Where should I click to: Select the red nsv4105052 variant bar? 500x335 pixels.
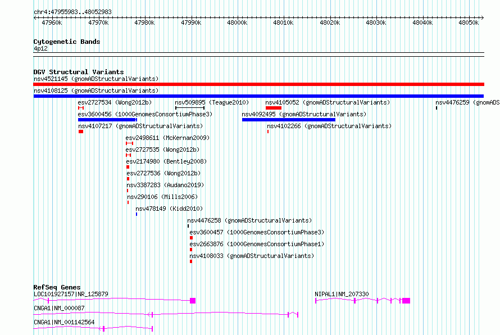click(273, 108)
